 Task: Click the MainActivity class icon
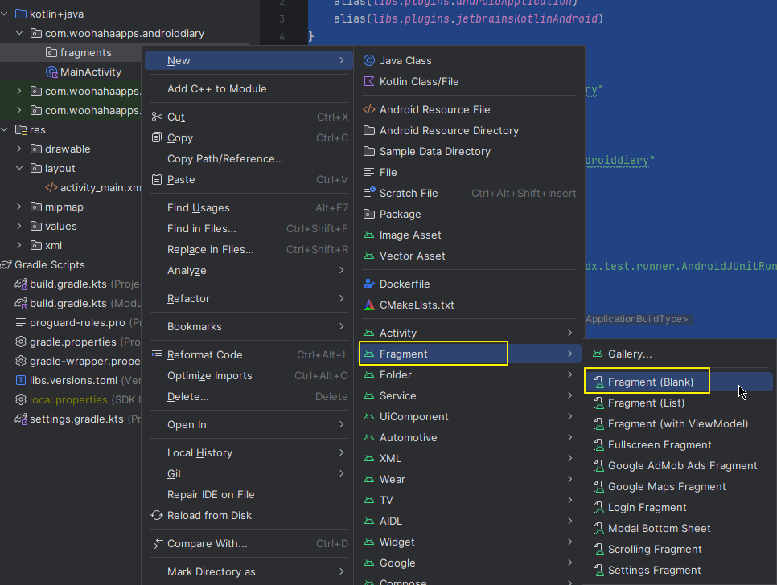click(x=51, y=72)
